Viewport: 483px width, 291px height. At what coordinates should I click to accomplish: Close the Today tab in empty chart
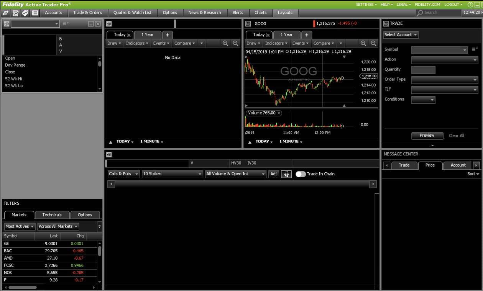click(129, 35)
